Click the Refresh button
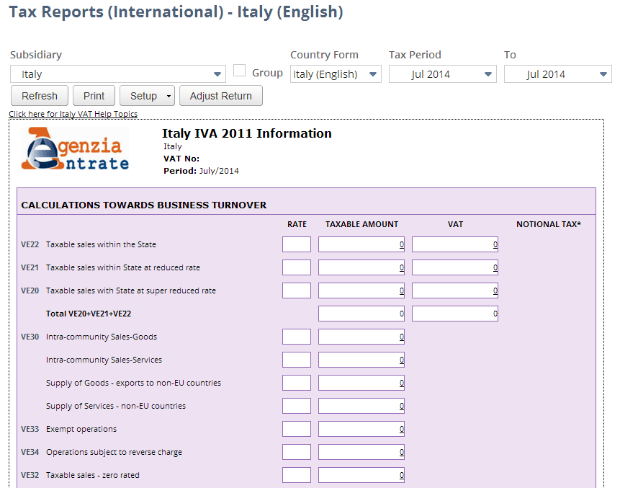 coord(40,96)
